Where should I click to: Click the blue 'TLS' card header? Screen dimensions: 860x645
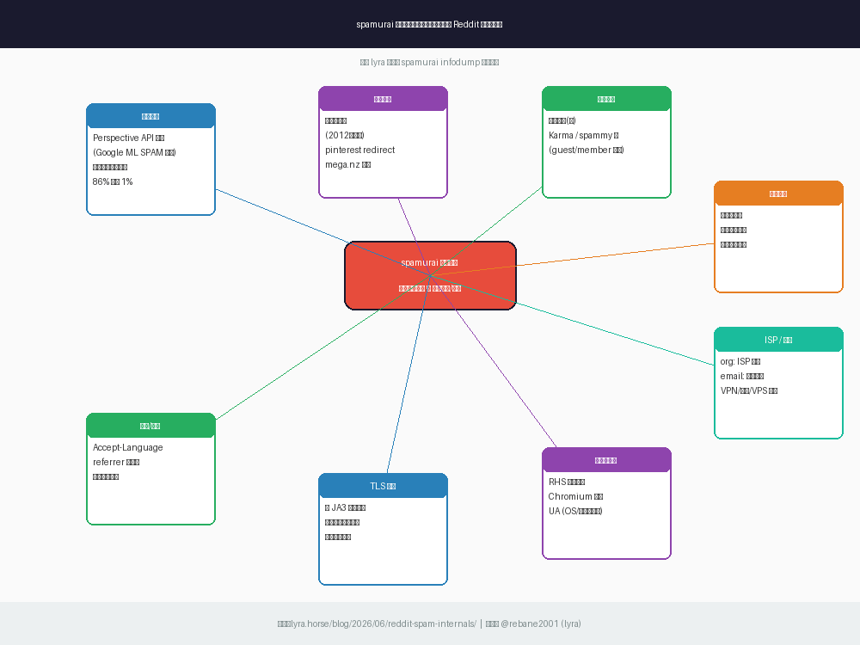383,486
